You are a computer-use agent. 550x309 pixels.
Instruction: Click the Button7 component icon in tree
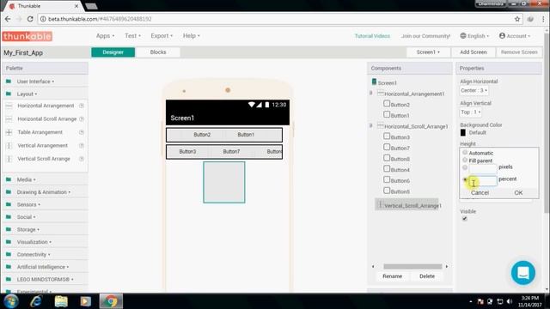[x=387, y=147]
